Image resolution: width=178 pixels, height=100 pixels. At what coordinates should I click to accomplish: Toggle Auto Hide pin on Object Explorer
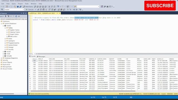click(x=24, y=13)
